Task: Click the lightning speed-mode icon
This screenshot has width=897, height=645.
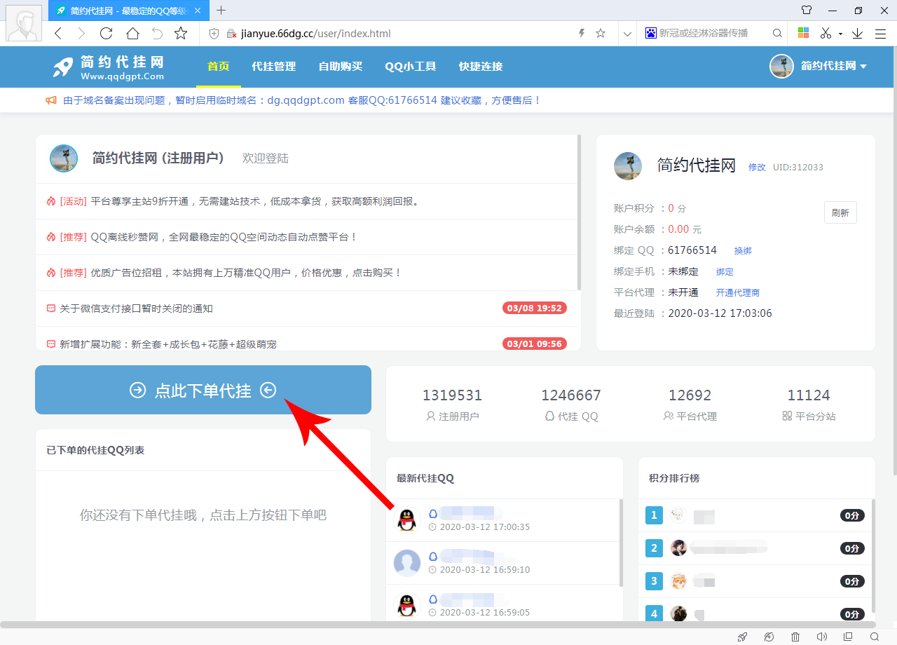Action: (581, 34)
